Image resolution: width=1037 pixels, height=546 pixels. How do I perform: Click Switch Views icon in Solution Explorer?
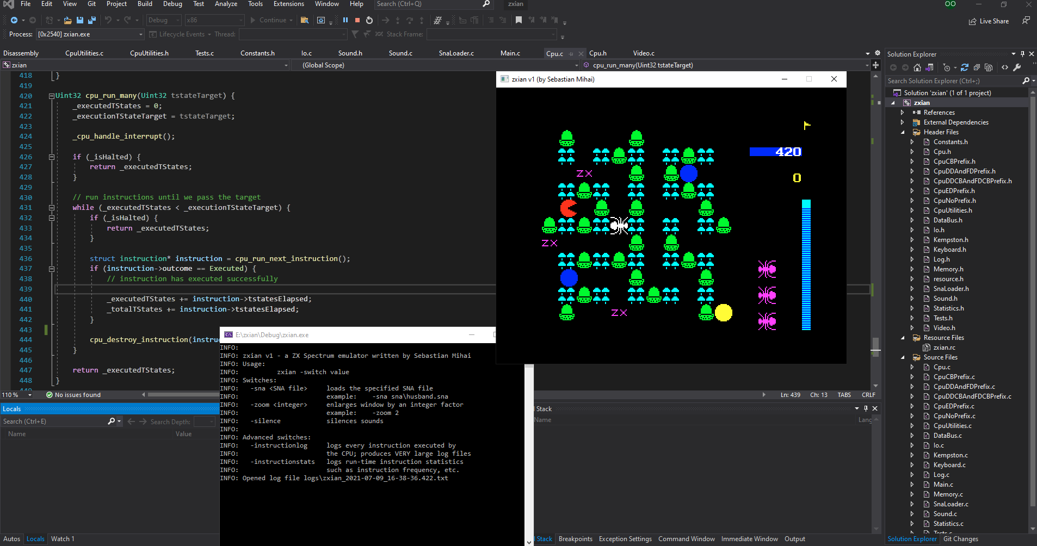coord(929,67)
